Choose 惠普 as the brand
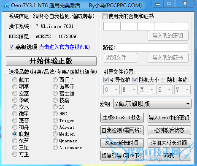The image size is (197, 166). pyautogui.click(x=15, y=120)
